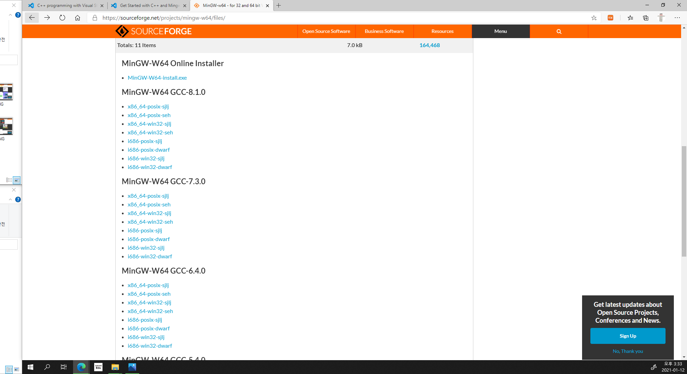
Task: Open the favorites list icon
Action: pyautogui.click(x=630, y=18)
